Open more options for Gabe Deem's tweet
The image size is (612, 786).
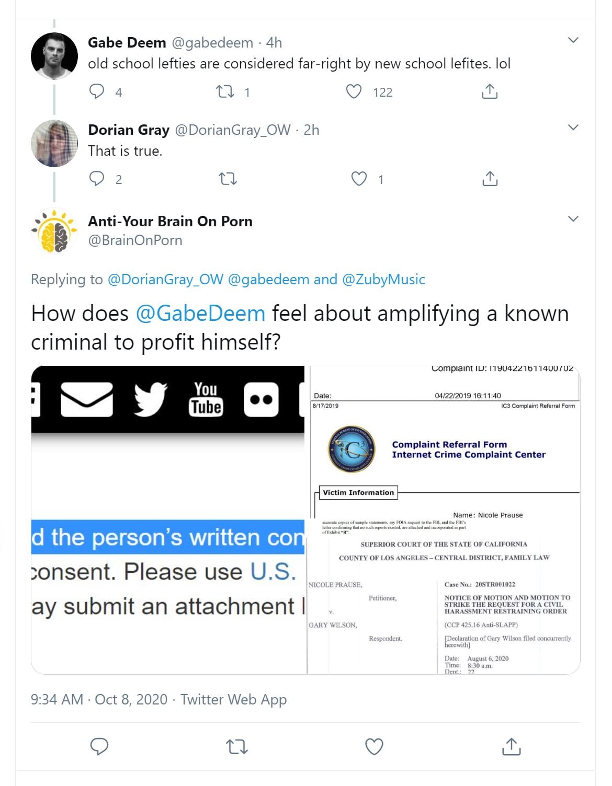(x=573, y=40)
